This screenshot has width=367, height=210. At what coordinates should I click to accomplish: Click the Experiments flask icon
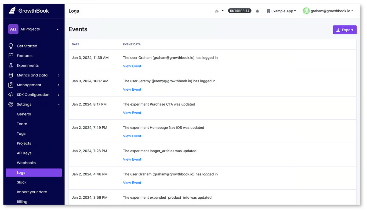(11, 65)
